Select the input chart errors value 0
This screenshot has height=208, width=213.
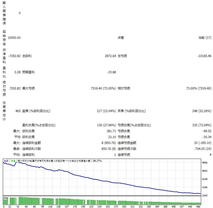[20, 13]
